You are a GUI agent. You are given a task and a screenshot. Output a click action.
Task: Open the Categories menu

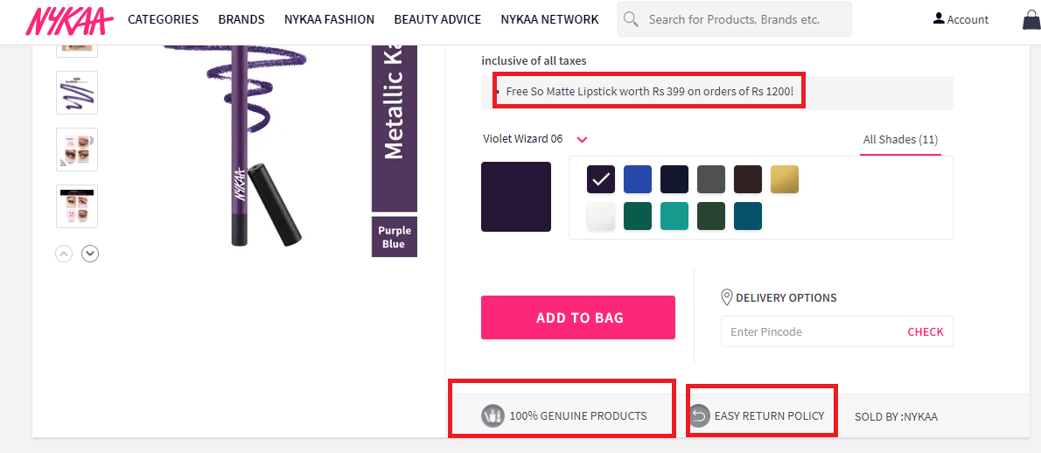[163, 19]
